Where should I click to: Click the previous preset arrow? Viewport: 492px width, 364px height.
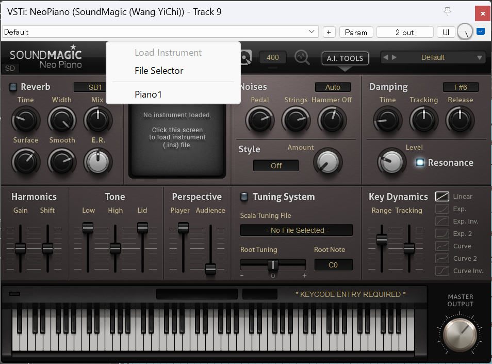pos(386,57)
